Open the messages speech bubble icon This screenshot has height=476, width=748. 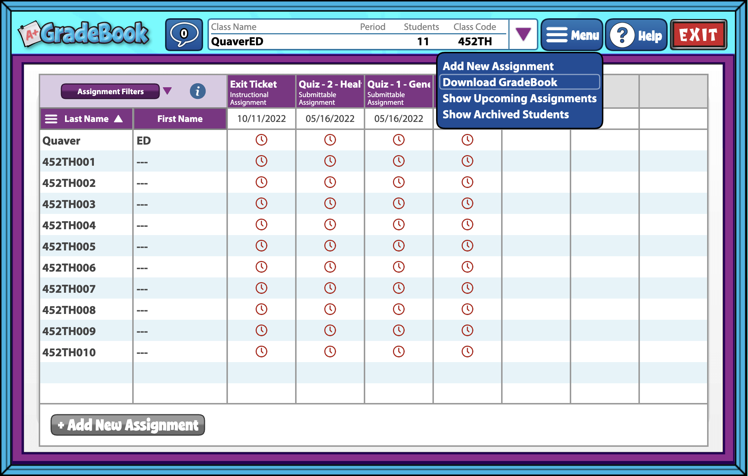click(x=184, y=35)
